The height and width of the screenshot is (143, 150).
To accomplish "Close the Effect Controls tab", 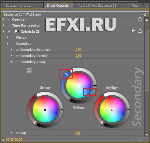I will [x=71, y=5].
